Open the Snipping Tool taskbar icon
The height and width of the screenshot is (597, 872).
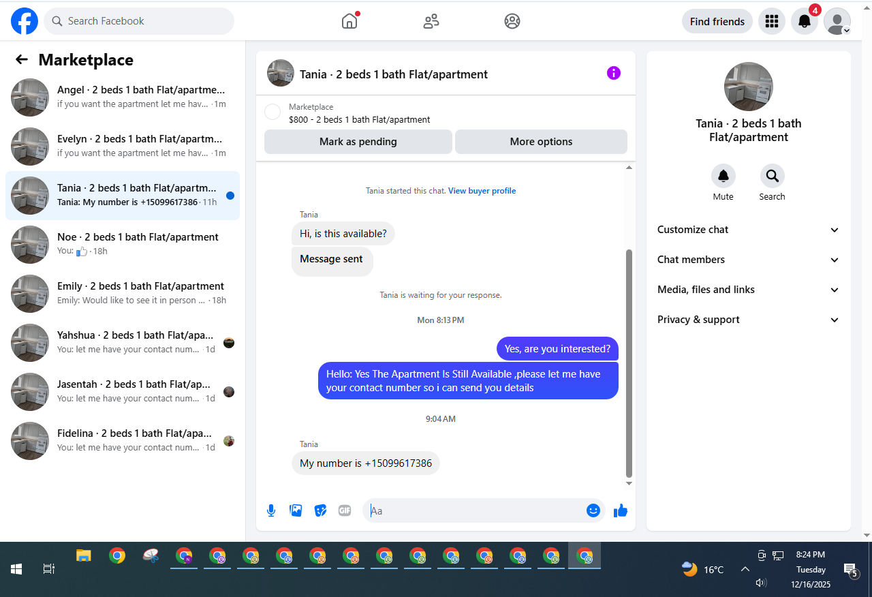click(x=151, y=556)
